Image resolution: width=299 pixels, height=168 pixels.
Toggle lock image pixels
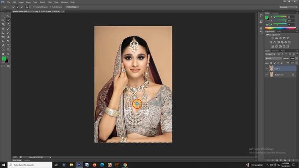click(x=275, y=63)
